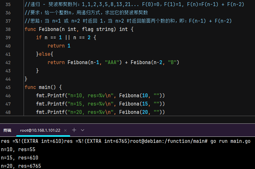Click terminal output line 'n=10, res=55'
Viewport: 255px width, 169px height.
[x=18, y=150]
